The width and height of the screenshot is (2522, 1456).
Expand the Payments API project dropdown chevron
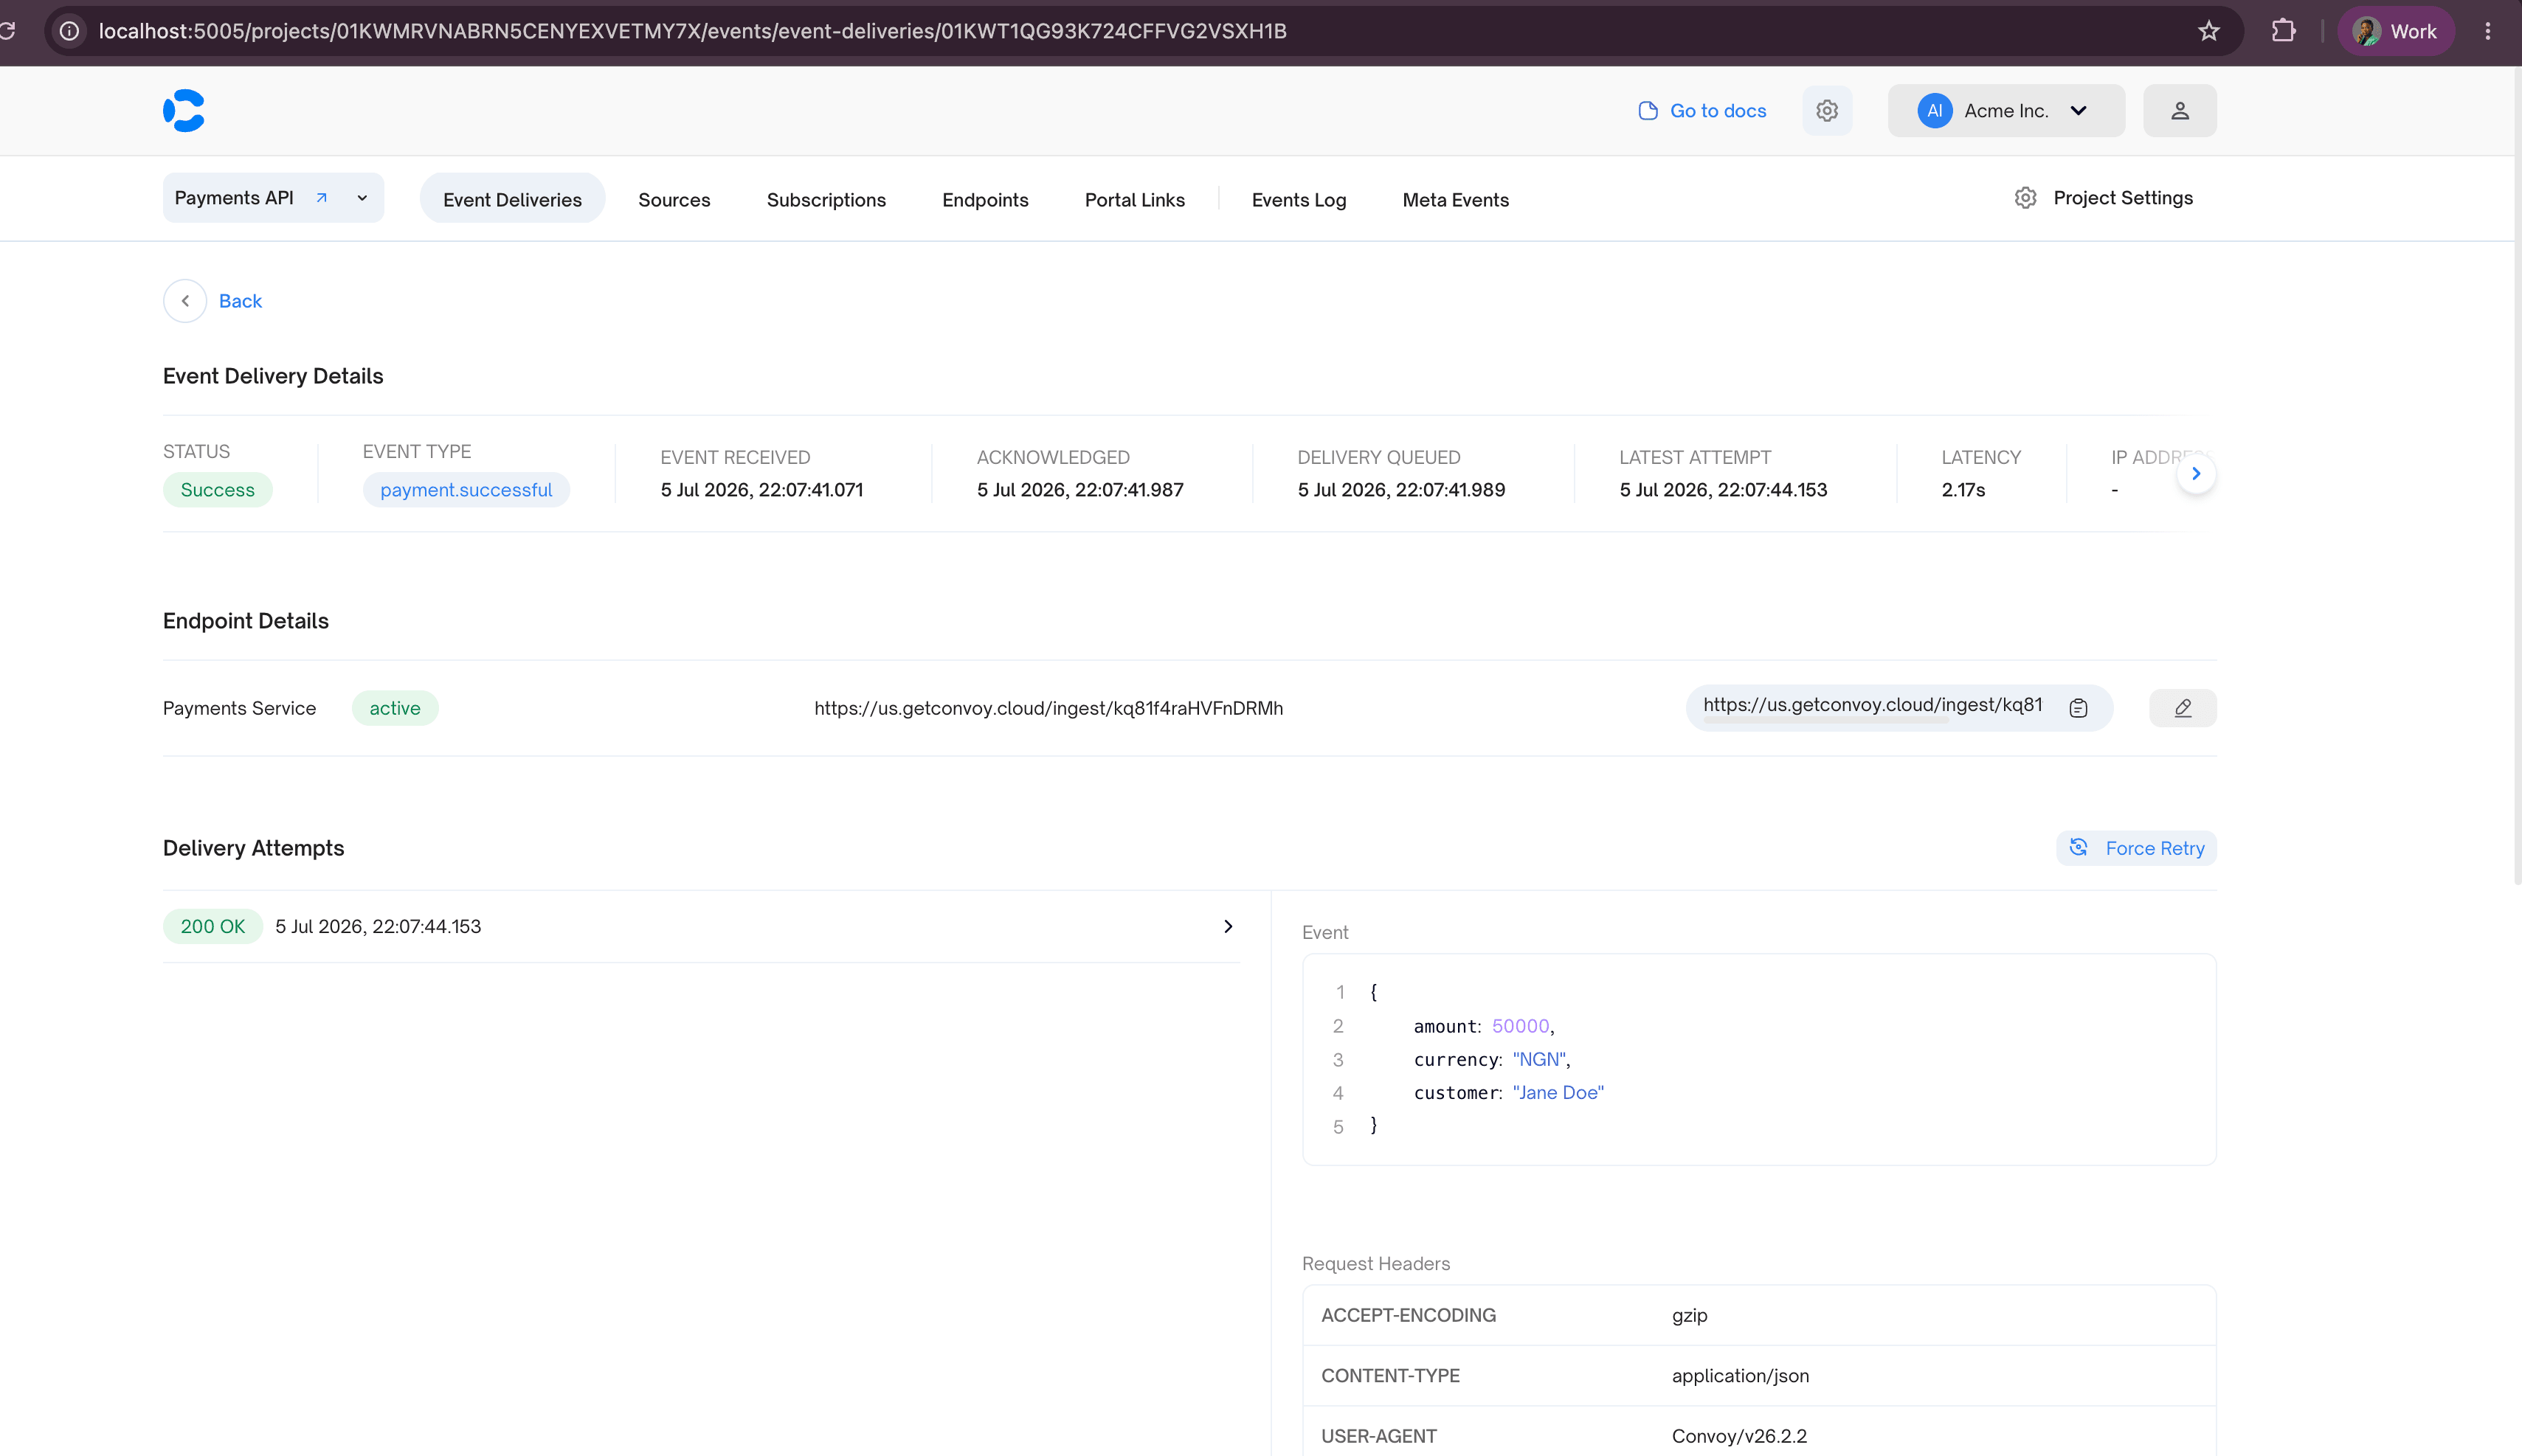click(x=362, y=198)
